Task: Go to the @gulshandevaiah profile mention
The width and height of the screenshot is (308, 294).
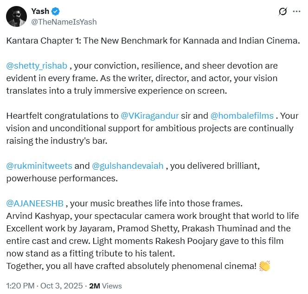Action: pyautogui.click(x=128, y=166)
